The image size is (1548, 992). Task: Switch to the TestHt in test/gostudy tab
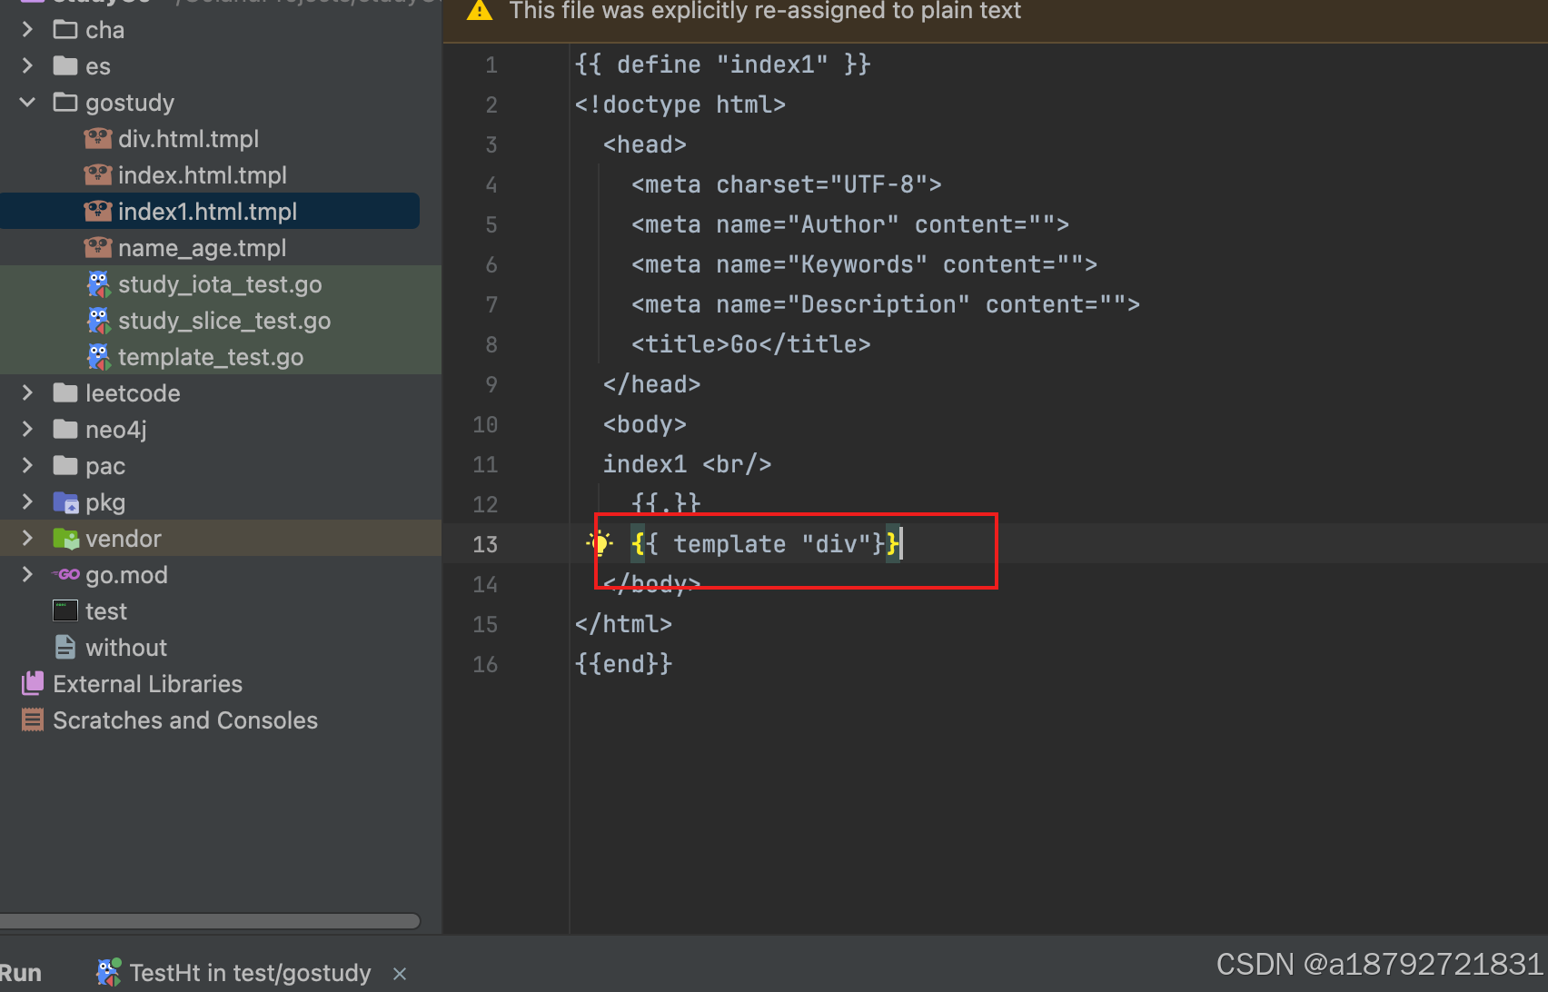click(250, 973)
